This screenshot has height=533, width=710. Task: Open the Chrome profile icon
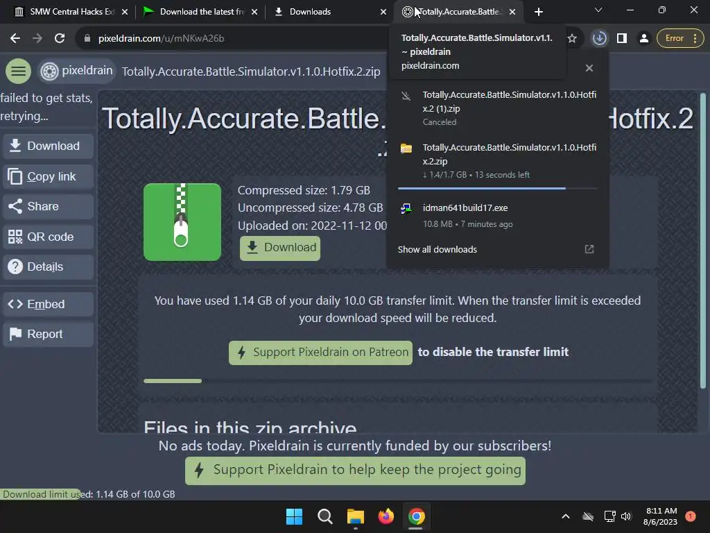click(x=644, y=39)
